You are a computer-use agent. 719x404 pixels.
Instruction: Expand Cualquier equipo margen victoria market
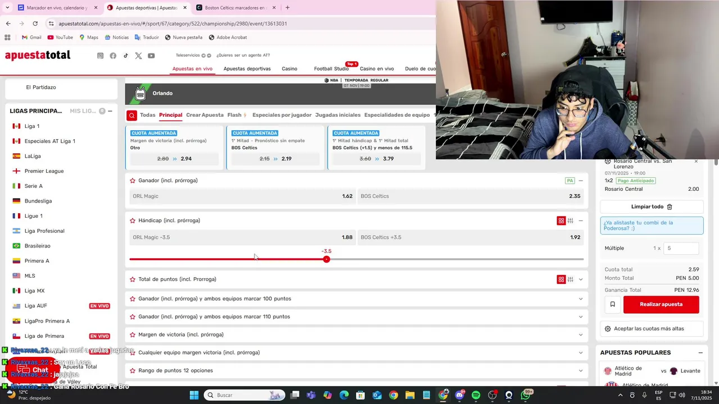click(581, 352)
